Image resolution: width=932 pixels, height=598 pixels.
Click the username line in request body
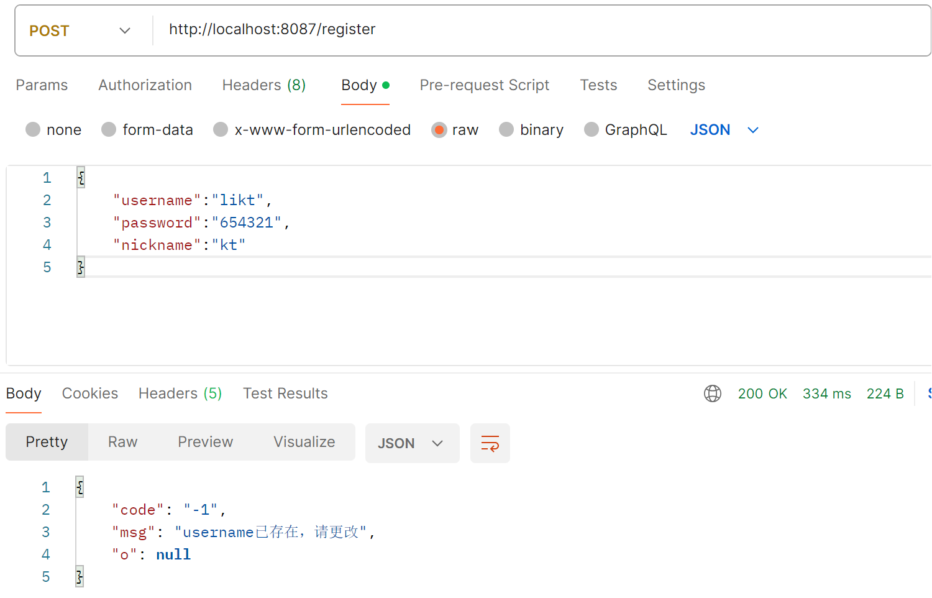coord(193,200)
